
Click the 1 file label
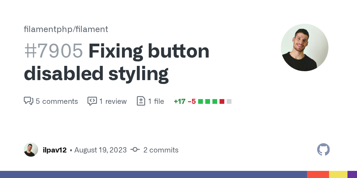tap(156, 101)
